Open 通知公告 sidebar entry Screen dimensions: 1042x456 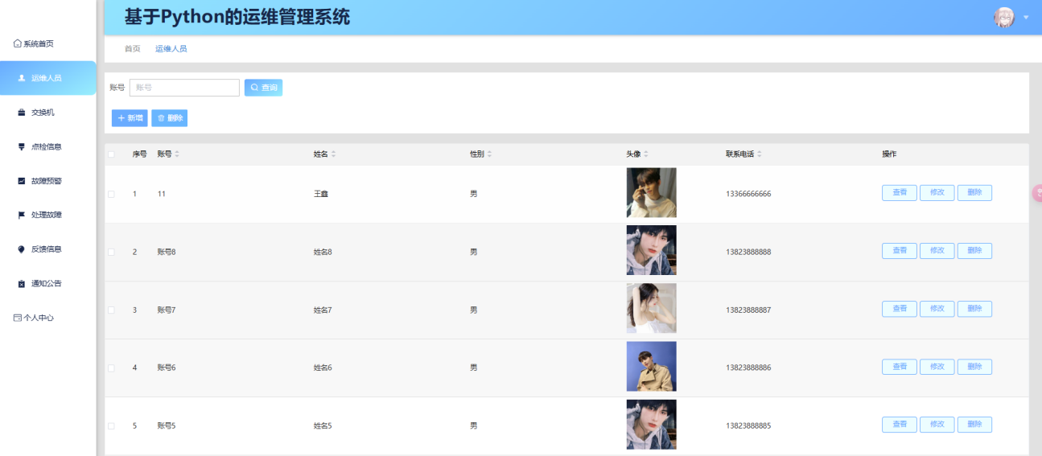48,283
